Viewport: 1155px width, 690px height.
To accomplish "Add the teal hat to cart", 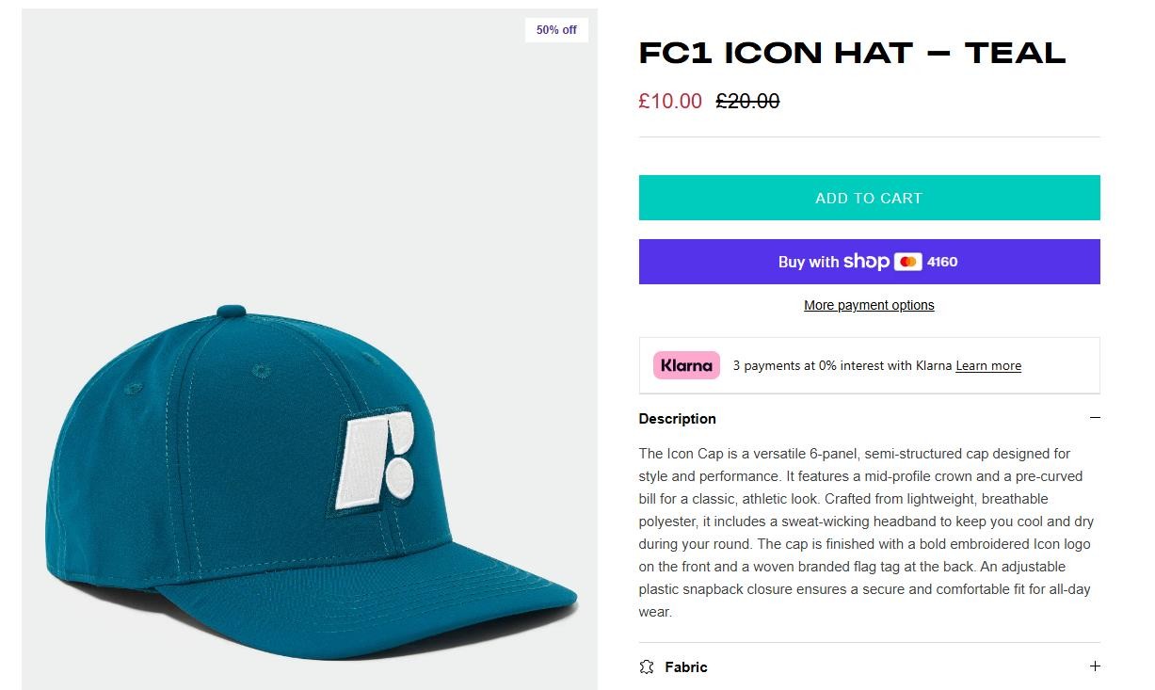I will tap(869, 198).
